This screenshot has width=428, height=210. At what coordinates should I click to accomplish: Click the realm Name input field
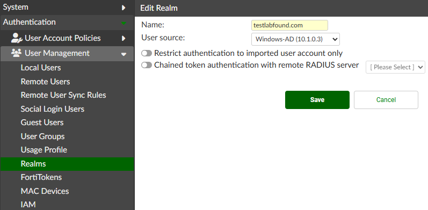pyautogui.click(x=289, y=25)
